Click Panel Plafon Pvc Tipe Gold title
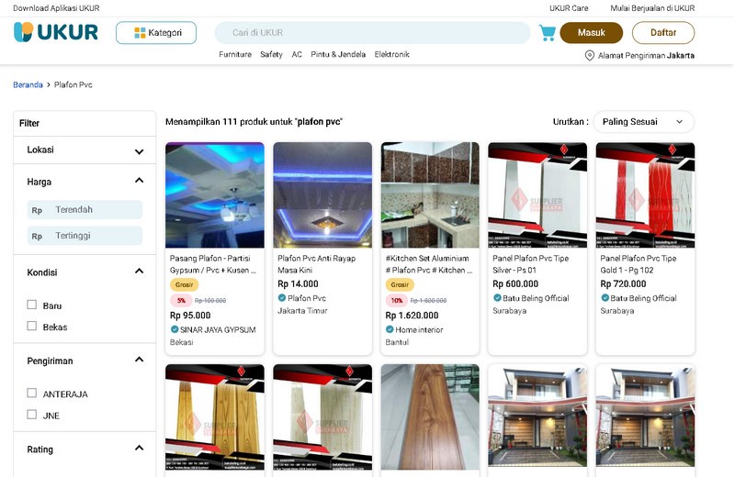The height and width of the screenshot is (477, 735). point(639,264)
